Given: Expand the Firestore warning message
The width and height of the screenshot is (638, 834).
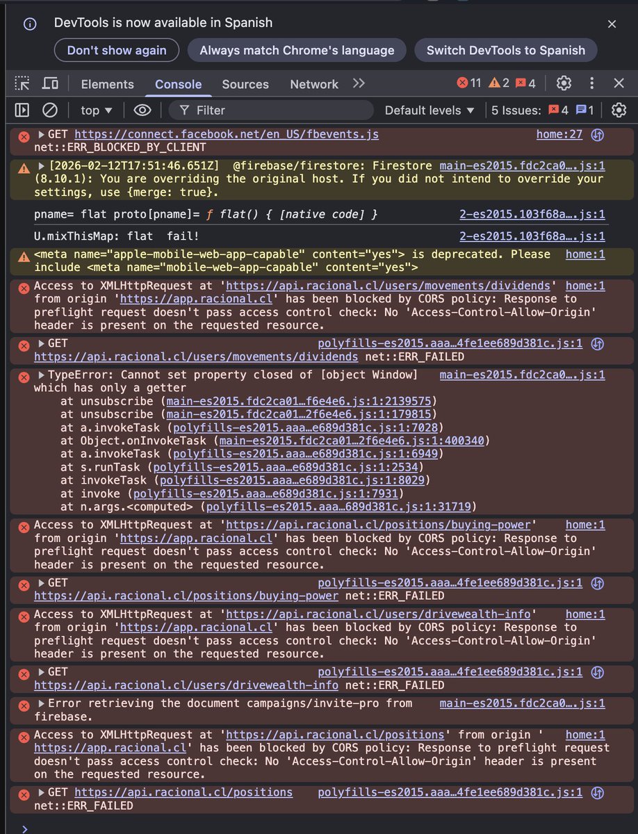Looking at the screenshot, I should 42,166.
